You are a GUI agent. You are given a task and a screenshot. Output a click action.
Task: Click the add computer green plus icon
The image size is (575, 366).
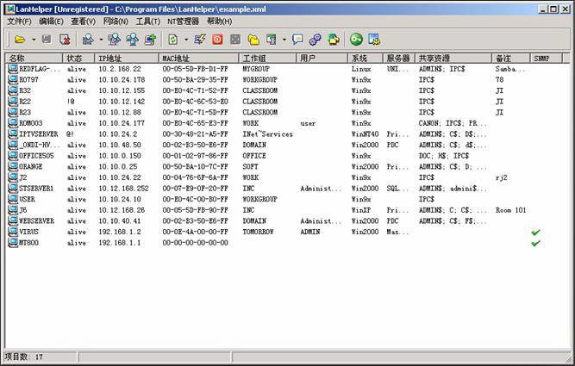pos(150,40)
